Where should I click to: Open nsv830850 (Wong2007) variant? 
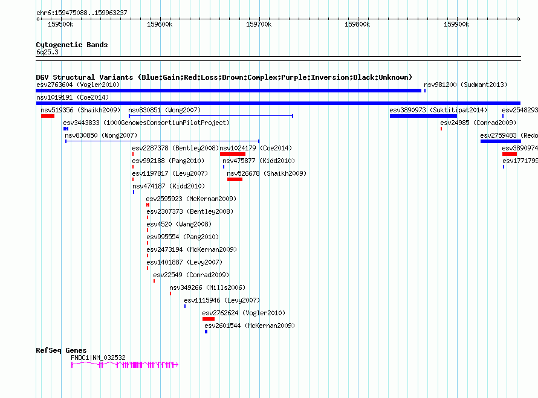101,135
